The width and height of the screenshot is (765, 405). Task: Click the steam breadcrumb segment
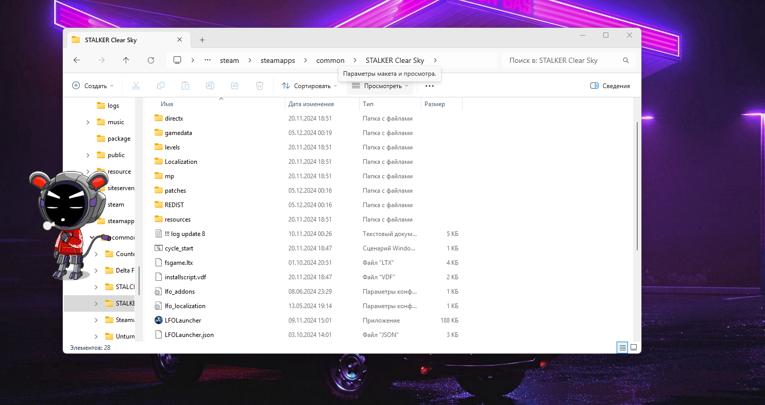[229, 60]
